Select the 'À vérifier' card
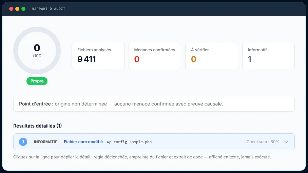This screenshot has width=308, height=173. point(212,56)
